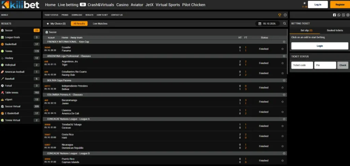Click the Check ticket status button
The image size is (350, 166).
tap(342, 65)
